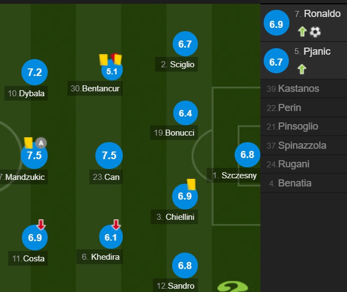Click Ronaldo's green substitution arrow icon

coord(302,32)
